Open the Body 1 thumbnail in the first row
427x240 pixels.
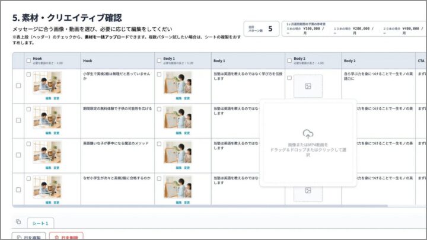(x=177, y=83)
